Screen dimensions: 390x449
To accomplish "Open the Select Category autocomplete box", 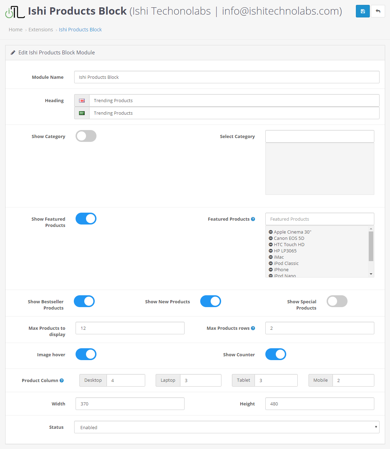I will [319, 136].
